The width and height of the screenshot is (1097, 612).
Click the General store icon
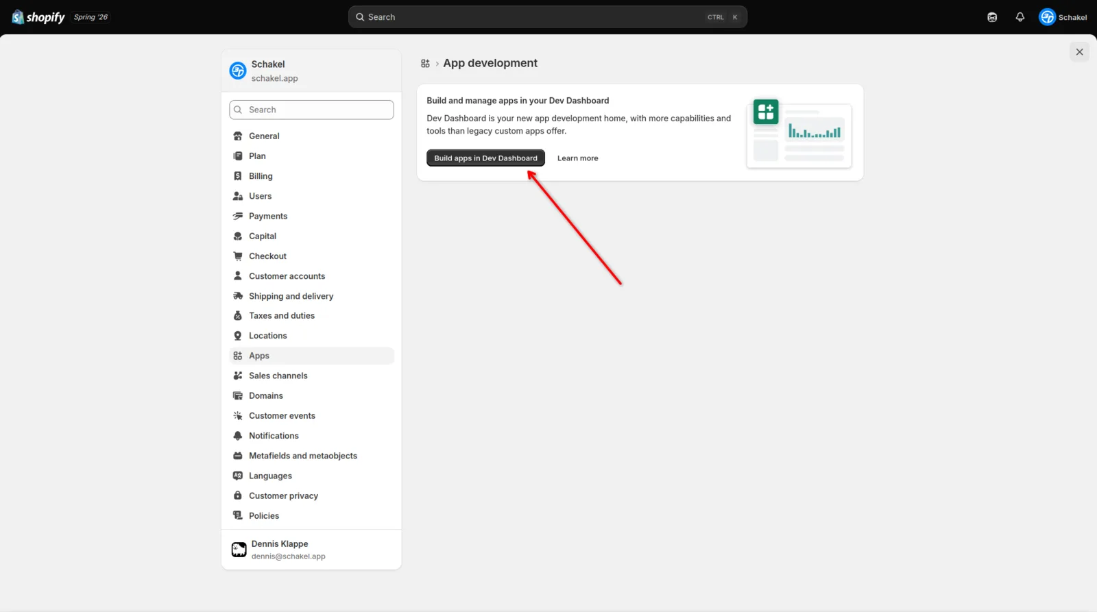[x=238, y=136]
